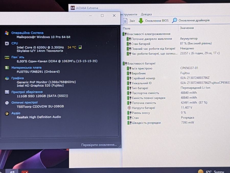Click the battery icon beside Властивості електроживлення
Viewport: 230px width, 173px height.
124,34
